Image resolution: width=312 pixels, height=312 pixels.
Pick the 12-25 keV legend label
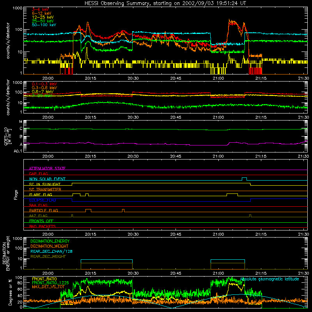click(x=43, y=17)
